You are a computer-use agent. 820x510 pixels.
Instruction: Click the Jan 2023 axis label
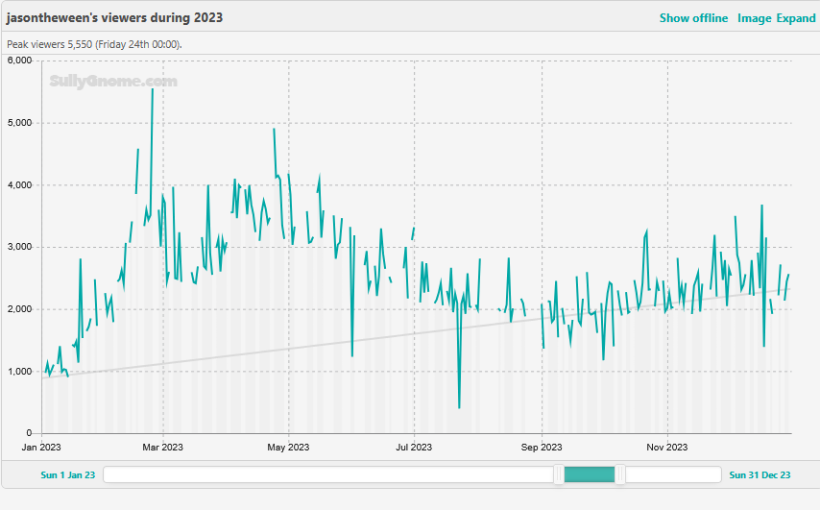click(40, 448)
